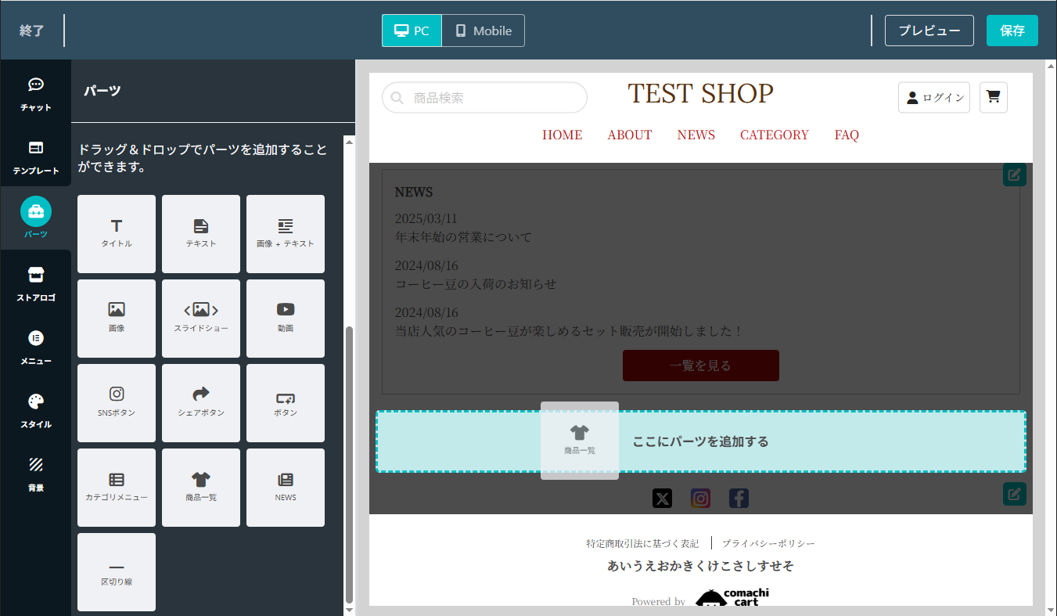Click the shopping cart icon
Viewport: 1057px width, 616px height.
[x=993, y=97]
